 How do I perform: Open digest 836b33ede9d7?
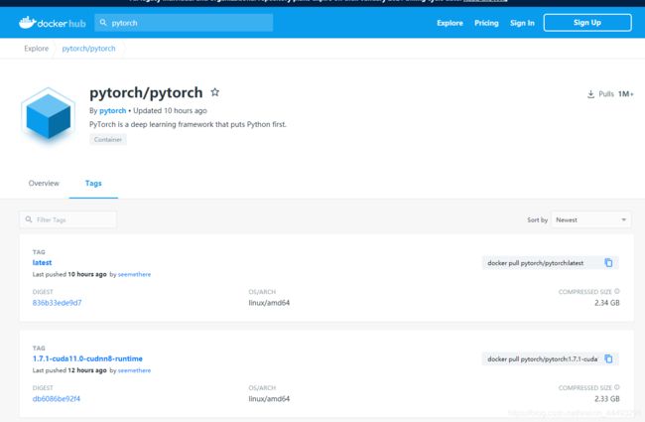coord(57,303)
